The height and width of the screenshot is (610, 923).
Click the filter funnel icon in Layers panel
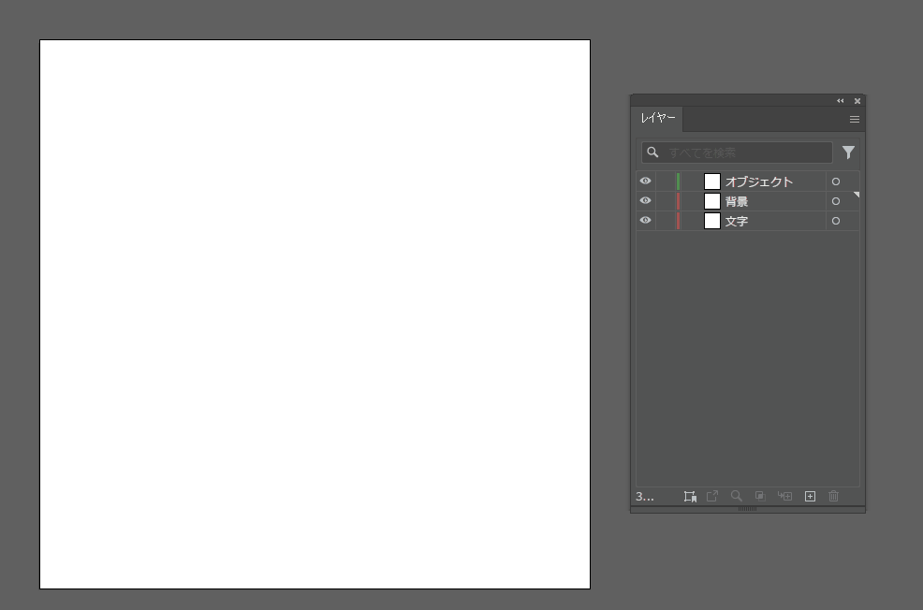(x=848, y=152)
